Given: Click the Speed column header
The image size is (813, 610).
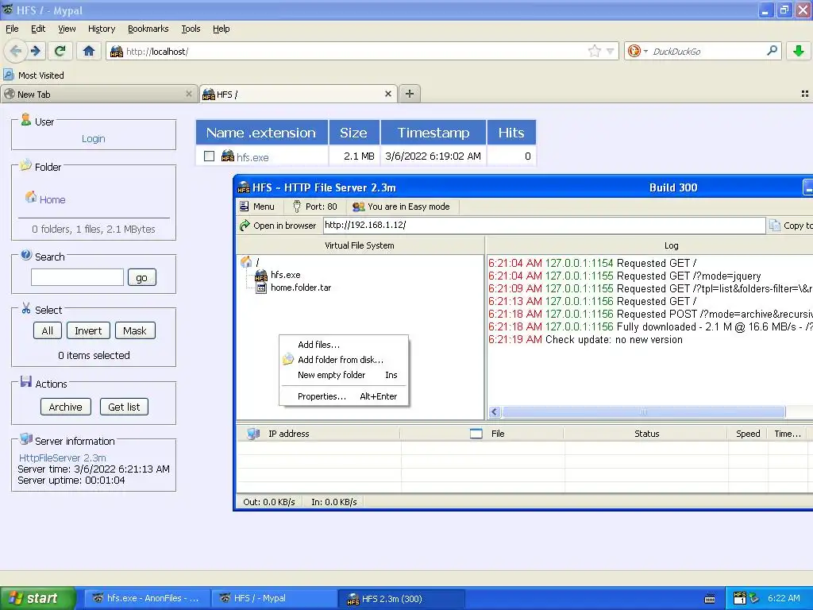Looking at the screenshot, I should pyautogui.click(x=748, y=434).
